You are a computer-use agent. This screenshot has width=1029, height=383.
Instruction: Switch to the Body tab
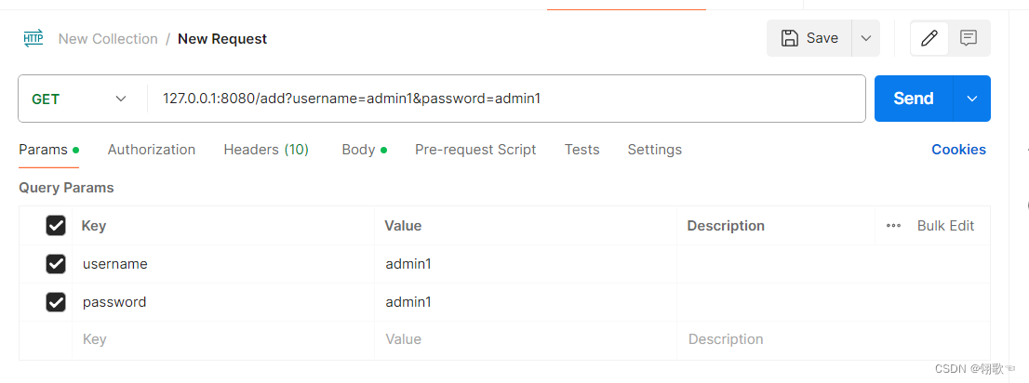coord(358,150)
